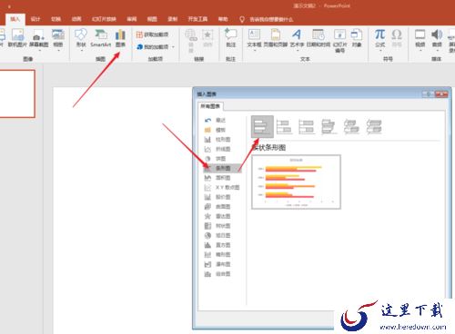Open the My Add-ins (我的加载项) dropdown arrow
This screenshot has height=334, width=455.
point(173,47)
